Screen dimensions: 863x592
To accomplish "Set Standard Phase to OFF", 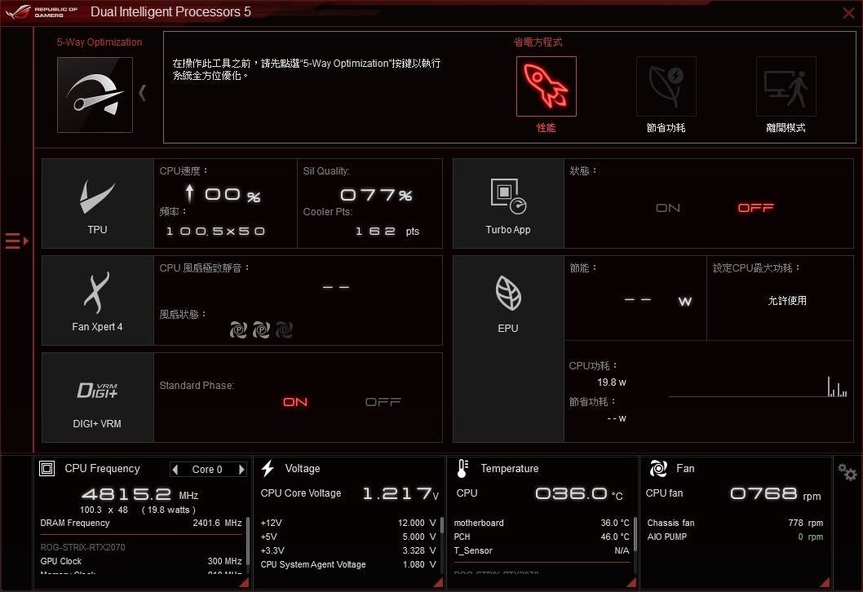I will tap(383, 402).
